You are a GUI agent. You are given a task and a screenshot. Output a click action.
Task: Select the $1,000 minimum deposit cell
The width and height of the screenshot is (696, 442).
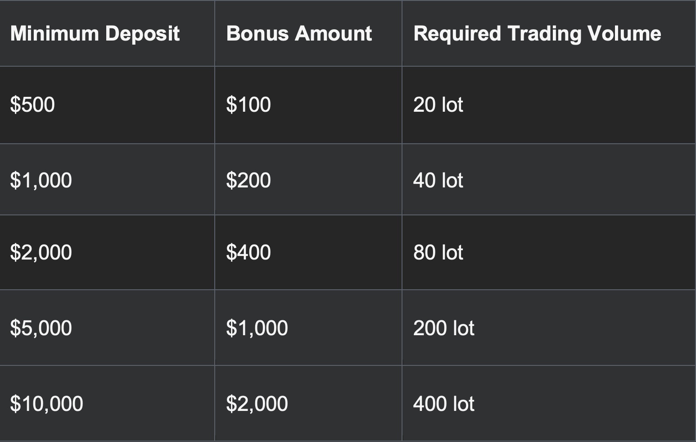point(41,180)
